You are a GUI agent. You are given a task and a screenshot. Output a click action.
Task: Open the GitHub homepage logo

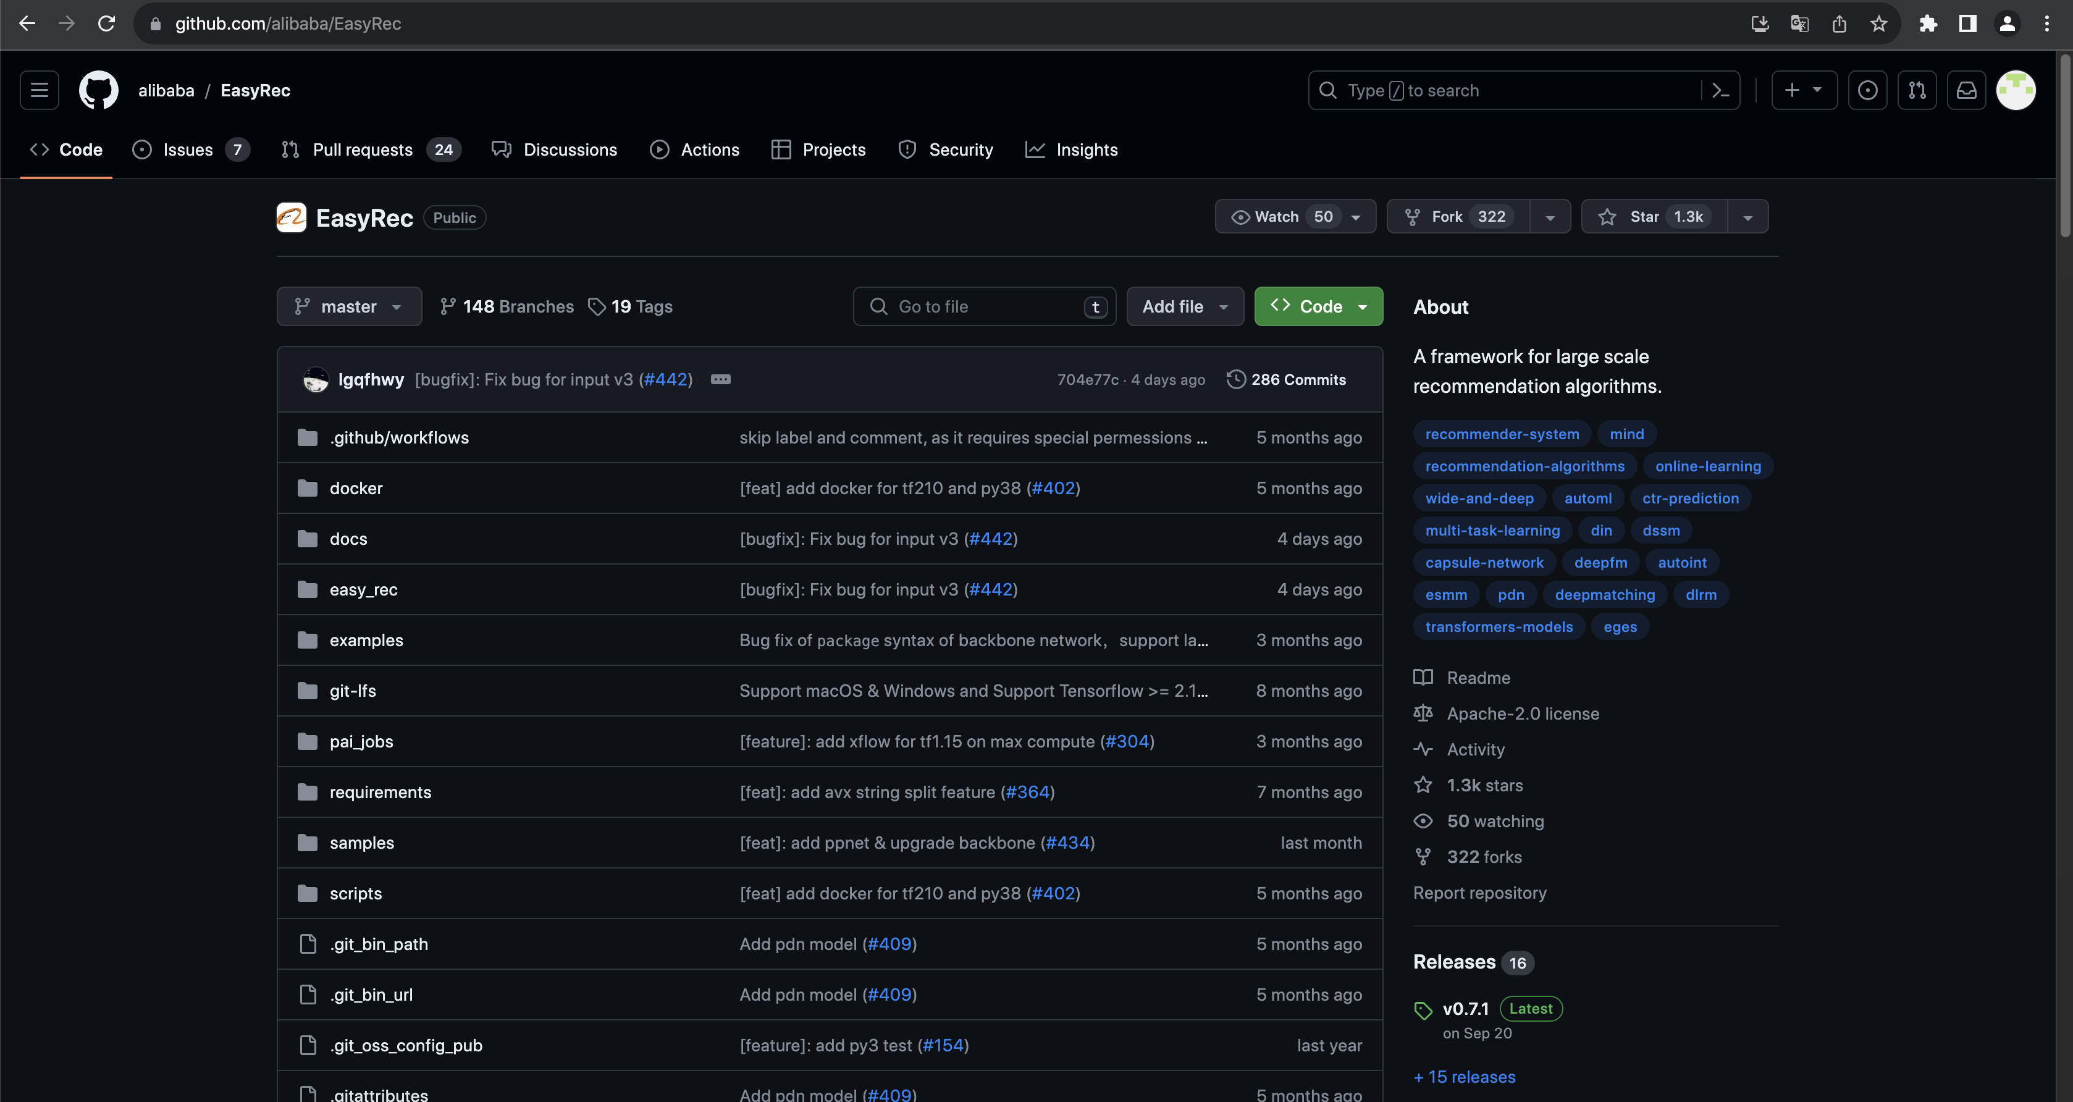[98, 90]
